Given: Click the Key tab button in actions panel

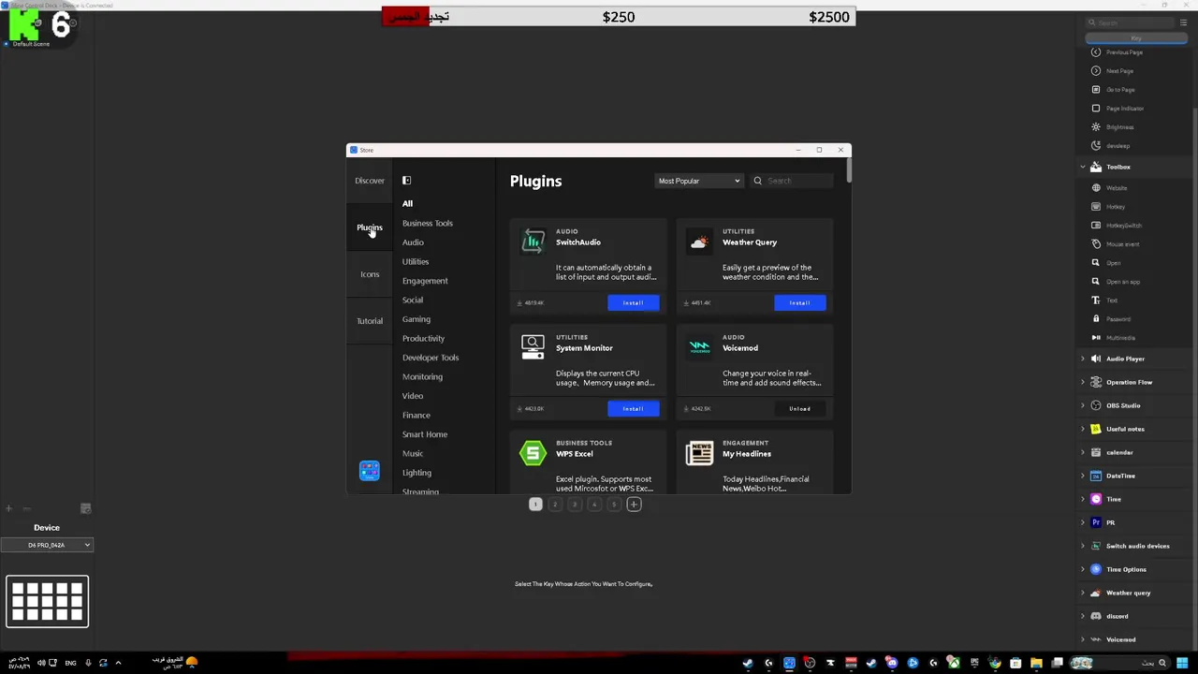Looking at the screenshot, I should click(1136, 38).
